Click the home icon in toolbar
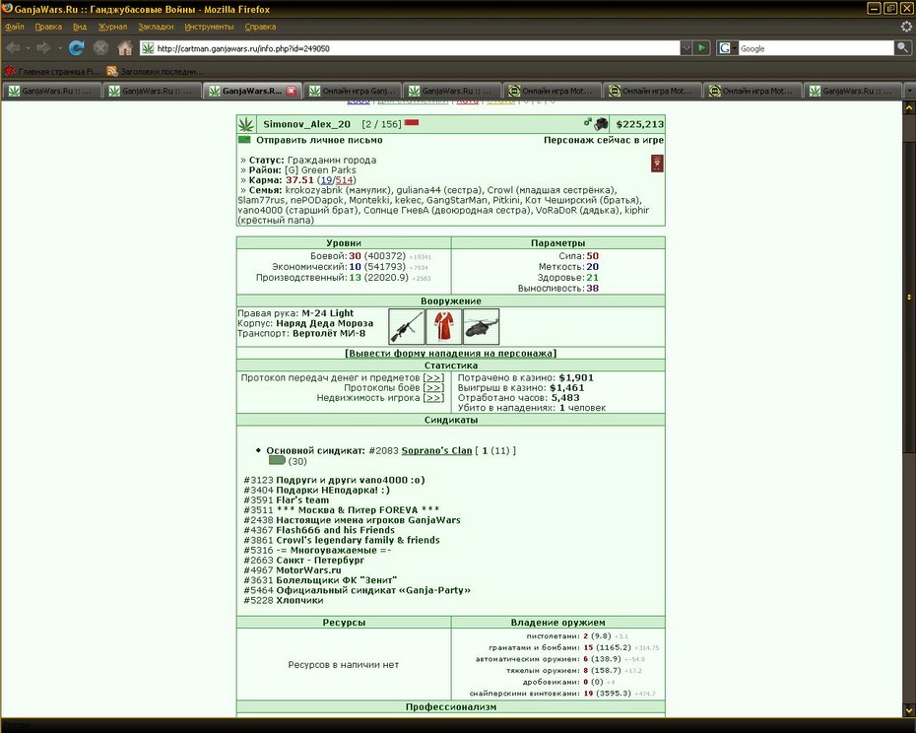Viewport: 916px width, 733px height. tap(124, 48)
